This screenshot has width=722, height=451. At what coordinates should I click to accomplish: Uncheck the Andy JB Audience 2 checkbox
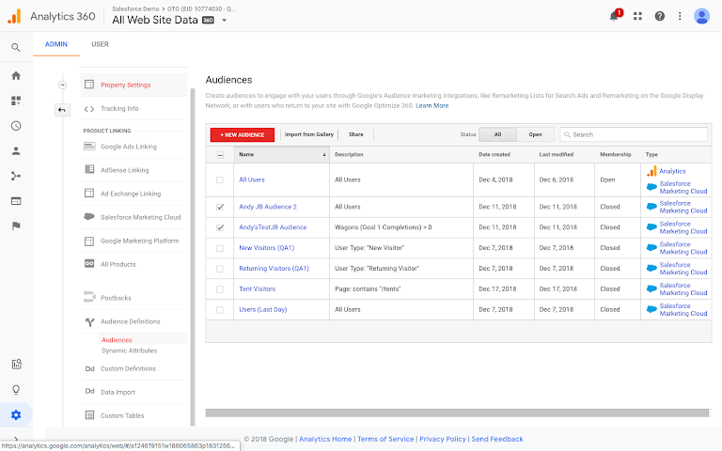pyautogui.click(x=220, y=207)
